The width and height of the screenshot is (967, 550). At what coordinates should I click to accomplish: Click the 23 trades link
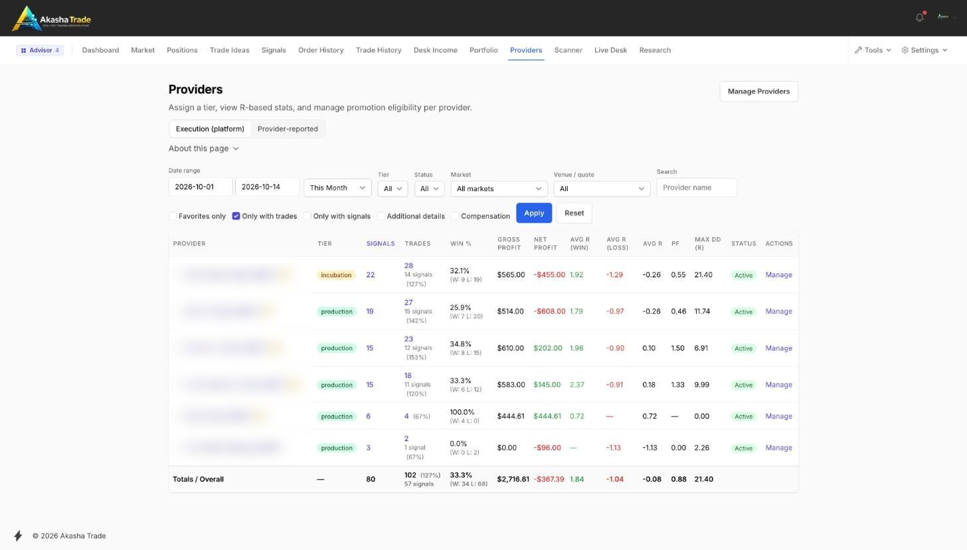coord(408,339)
